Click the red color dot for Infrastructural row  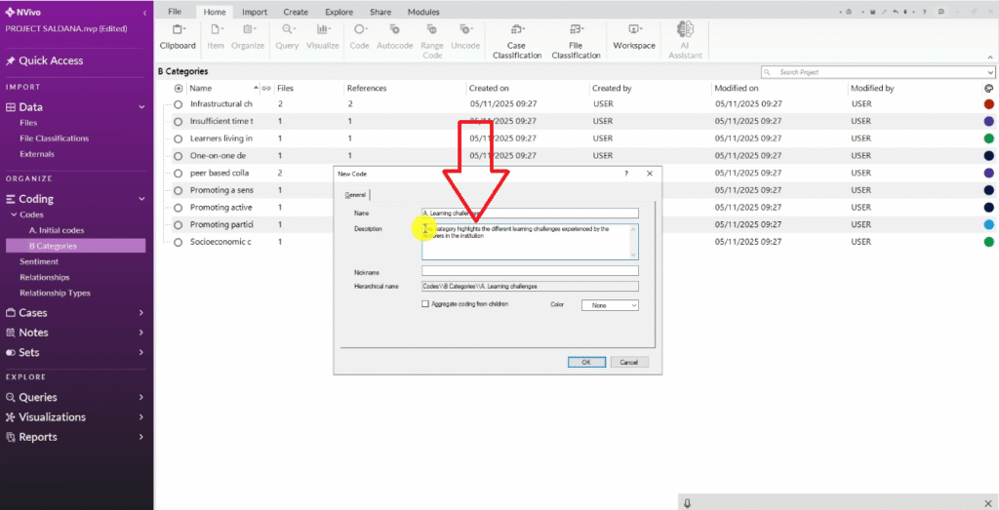(989, 104)
